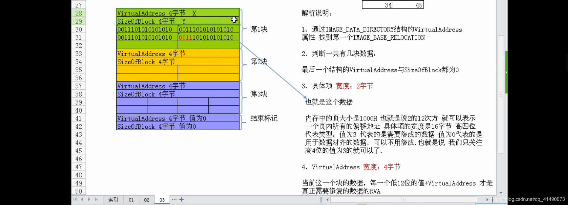Click the horizontal scrollbar thumb
568x205 pixels.
[404, 200]
